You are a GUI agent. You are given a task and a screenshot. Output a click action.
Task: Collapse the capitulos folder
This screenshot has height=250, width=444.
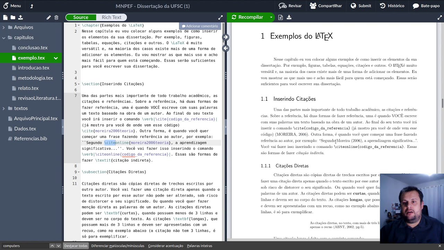3,37
